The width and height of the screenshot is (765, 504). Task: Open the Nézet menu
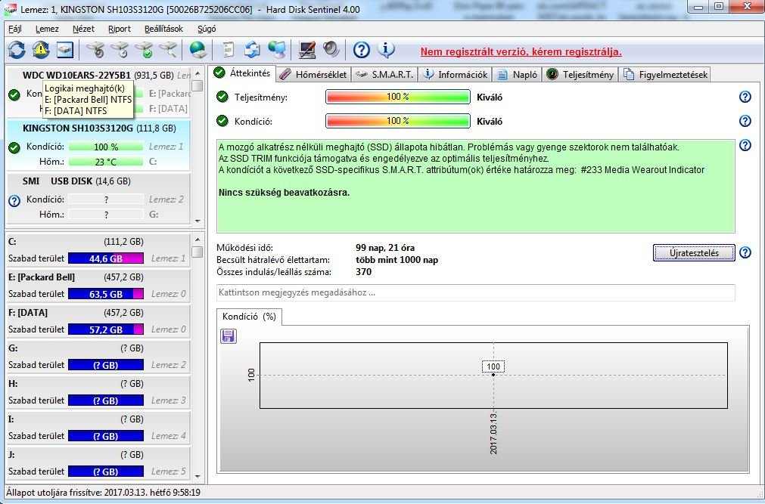pyautogui.click(x=83, y=29)
